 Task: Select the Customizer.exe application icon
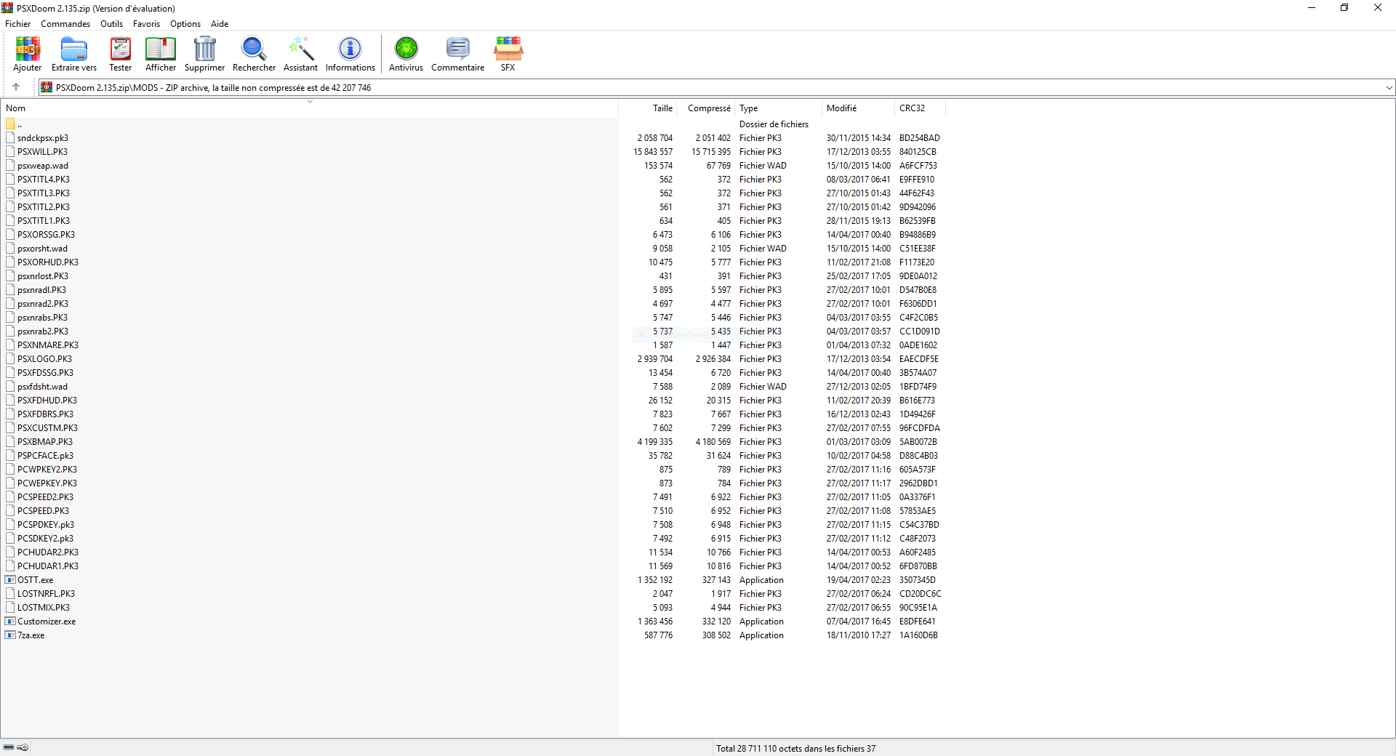point(10,622)
